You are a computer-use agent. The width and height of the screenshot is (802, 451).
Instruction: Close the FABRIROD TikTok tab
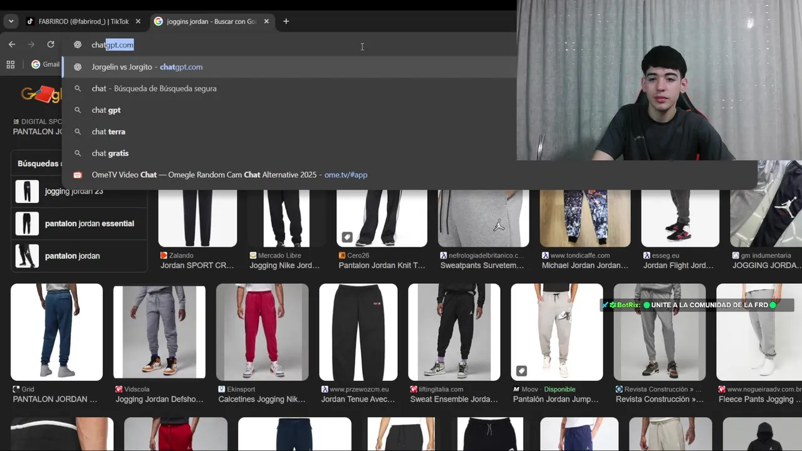(138, 21)
